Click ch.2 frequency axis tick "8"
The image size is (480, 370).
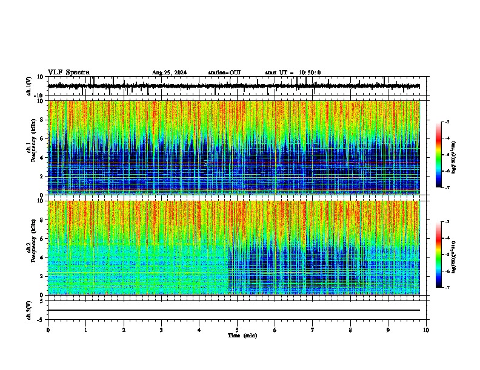point(42,219)
